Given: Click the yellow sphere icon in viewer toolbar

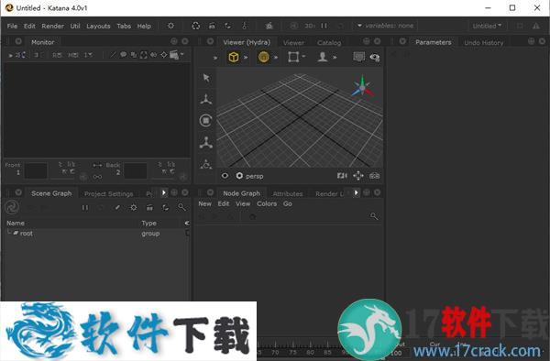Looking at the screenshot, I should tap(264, 57).
